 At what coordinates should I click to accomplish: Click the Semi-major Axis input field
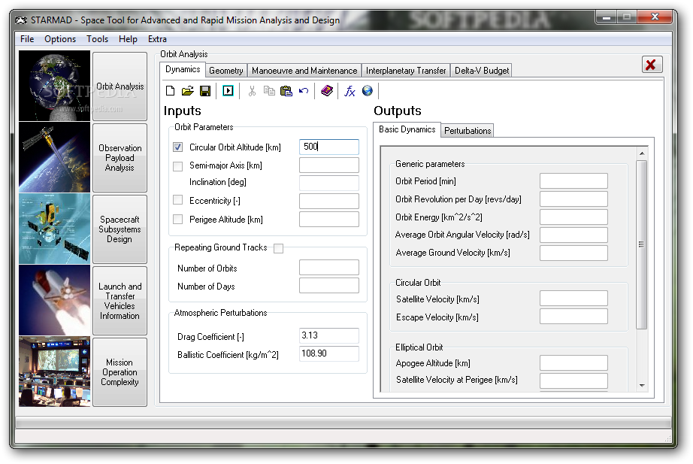[x=329, y=165]
